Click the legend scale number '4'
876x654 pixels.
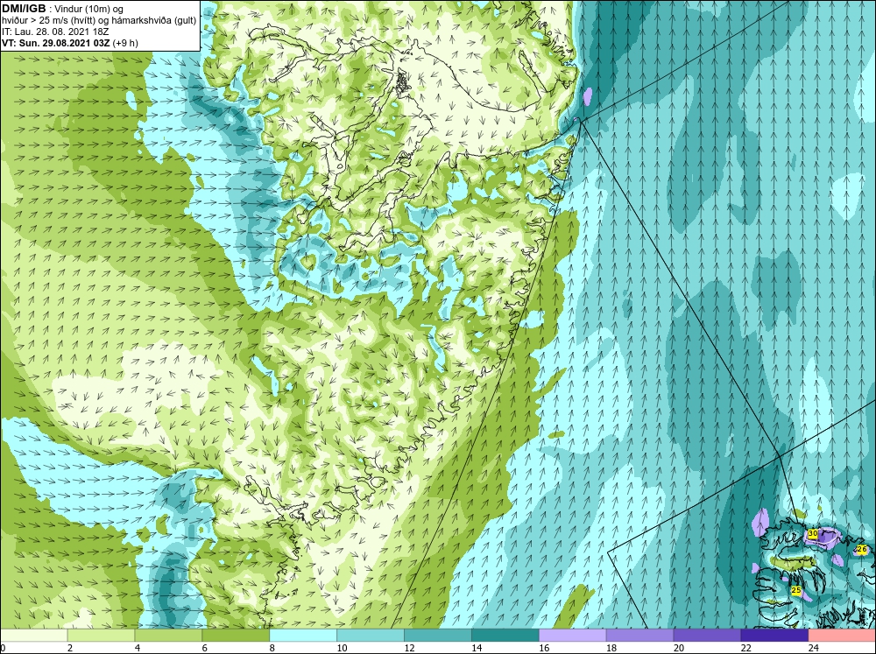pyautogui.click(x=138, y=648)
